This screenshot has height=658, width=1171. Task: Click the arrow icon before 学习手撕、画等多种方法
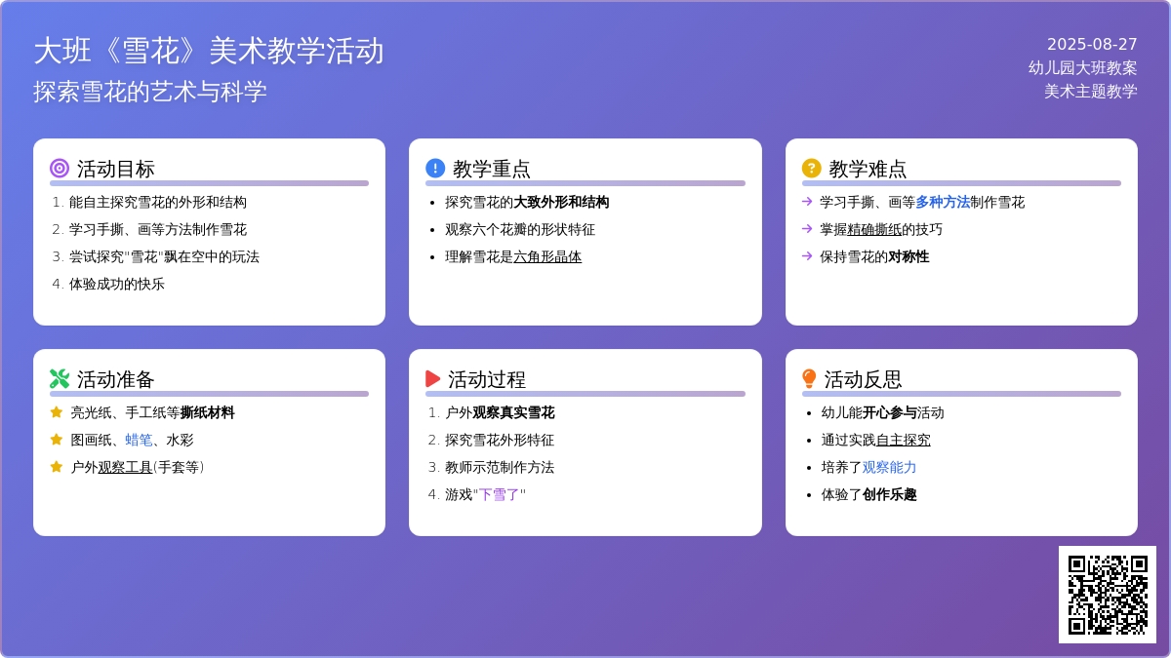click(x=807, y=201)
